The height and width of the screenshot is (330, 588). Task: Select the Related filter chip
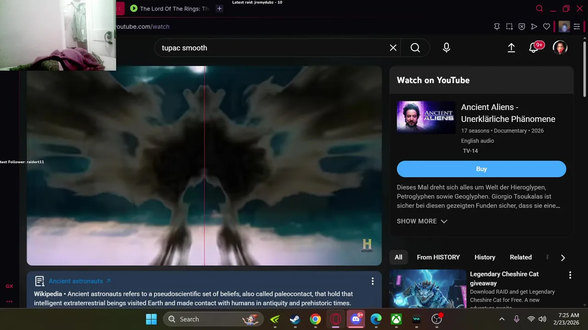(520, 257)
